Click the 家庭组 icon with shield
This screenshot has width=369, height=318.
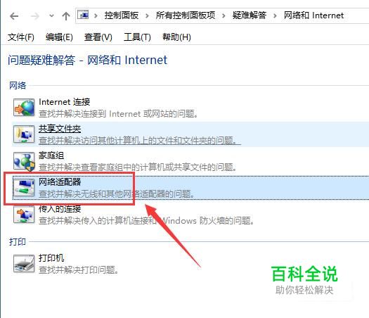24,161
